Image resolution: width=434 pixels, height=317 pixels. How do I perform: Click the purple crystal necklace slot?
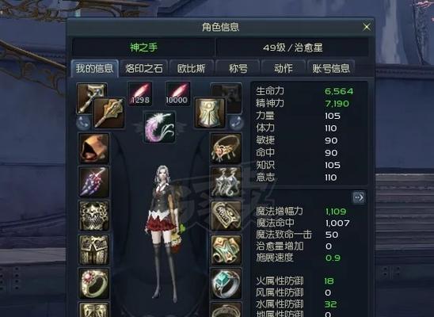pyautogui.click(x=94, y=182)
